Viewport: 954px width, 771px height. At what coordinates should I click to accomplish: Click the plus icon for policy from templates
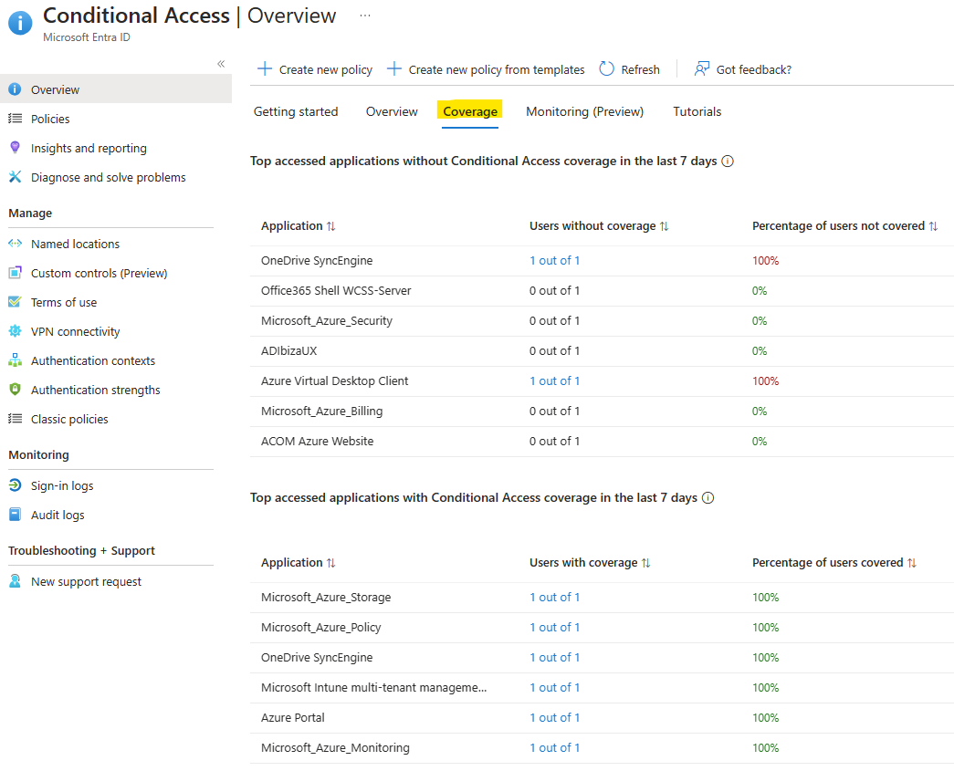point(394,68)
